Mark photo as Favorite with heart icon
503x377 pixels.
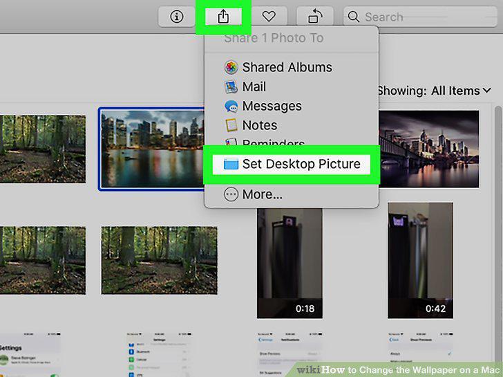coord(269,16)
